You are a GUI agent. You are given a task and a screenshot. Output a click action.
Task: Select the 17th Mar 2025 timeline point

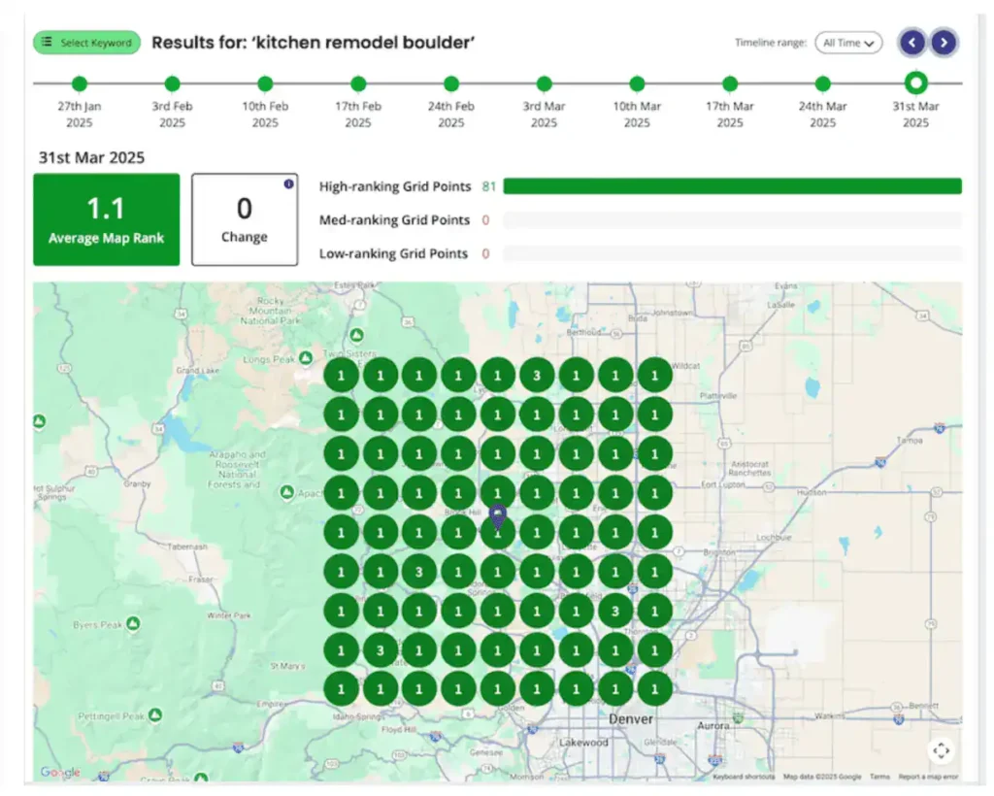(x=730, y=84)
